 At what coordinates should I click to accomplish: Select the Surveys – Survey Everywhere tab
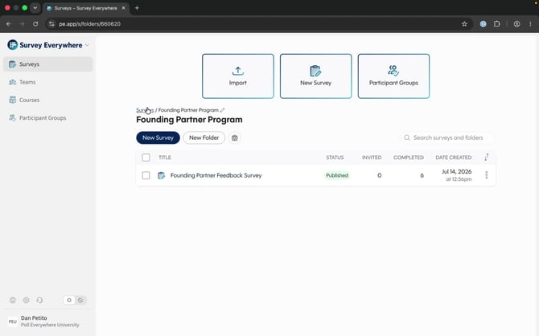click(x=86, y=8)
